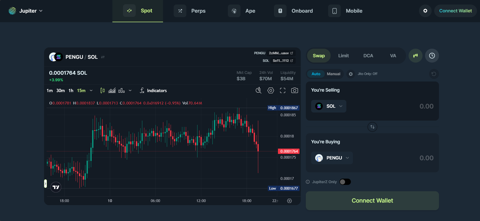
Task: Open PENGU 2zMM...uauv address link
Action: [281, 53]
